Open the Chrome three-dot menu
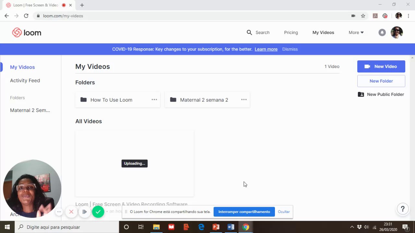The height and width of the screenshot is (233, 415). tap(409, 16)
